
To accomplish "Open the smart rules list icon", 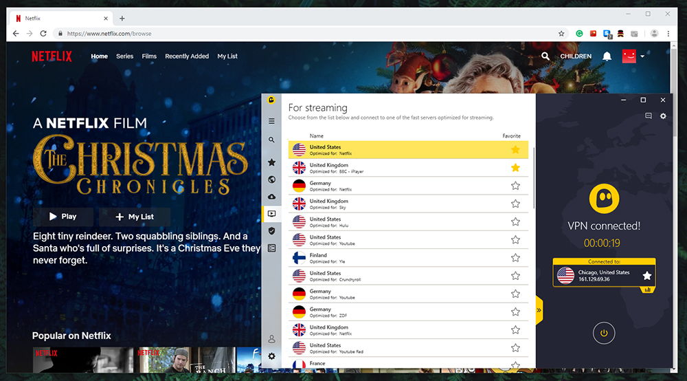I will click(x=271, y=248).
